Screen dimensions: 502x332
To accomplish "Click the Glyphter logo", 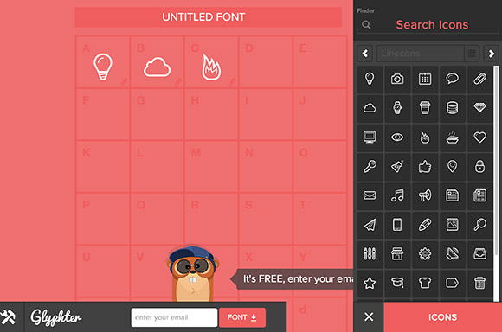I will pyautogui.click(x=55, y=317).
